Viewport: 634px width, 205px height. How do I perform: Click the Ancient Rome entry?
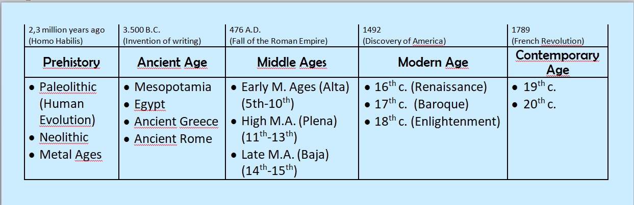[x=173, y=139]
